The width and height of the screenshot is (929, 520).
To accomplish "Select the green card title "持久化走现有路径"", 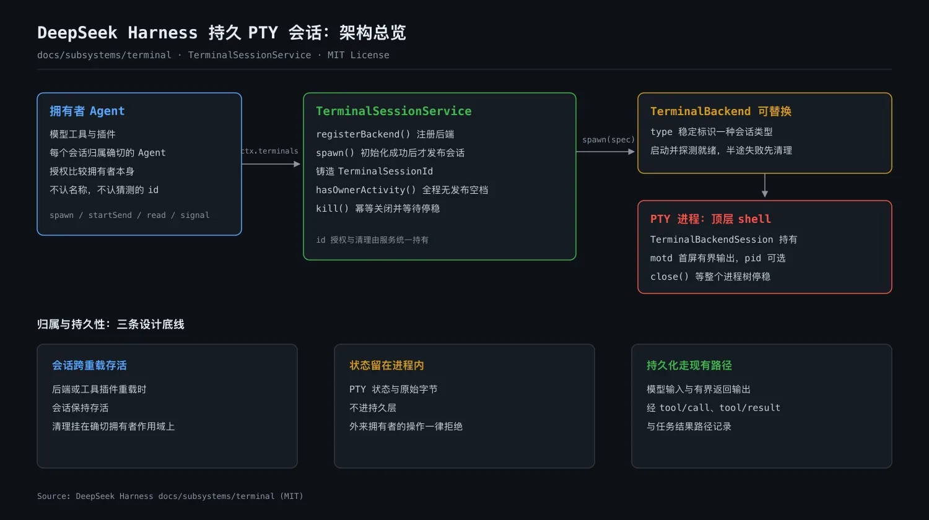I will pyautogui.click(x=689, y=365).
